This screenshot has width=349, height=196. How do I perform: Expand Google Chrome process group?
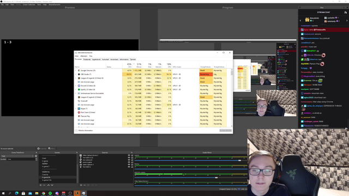pyautogui.click(x=76, y=70)
